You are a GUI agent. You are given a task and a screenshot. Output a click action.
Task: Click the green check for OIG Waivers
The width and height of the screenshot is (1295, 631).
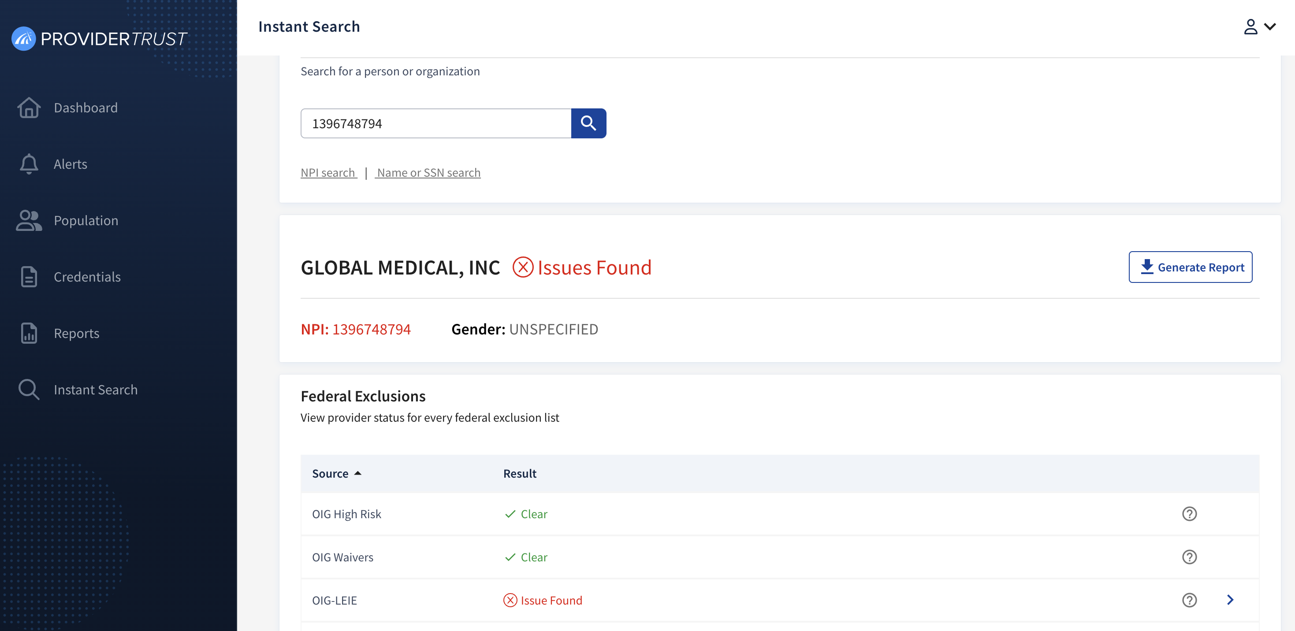510,557
